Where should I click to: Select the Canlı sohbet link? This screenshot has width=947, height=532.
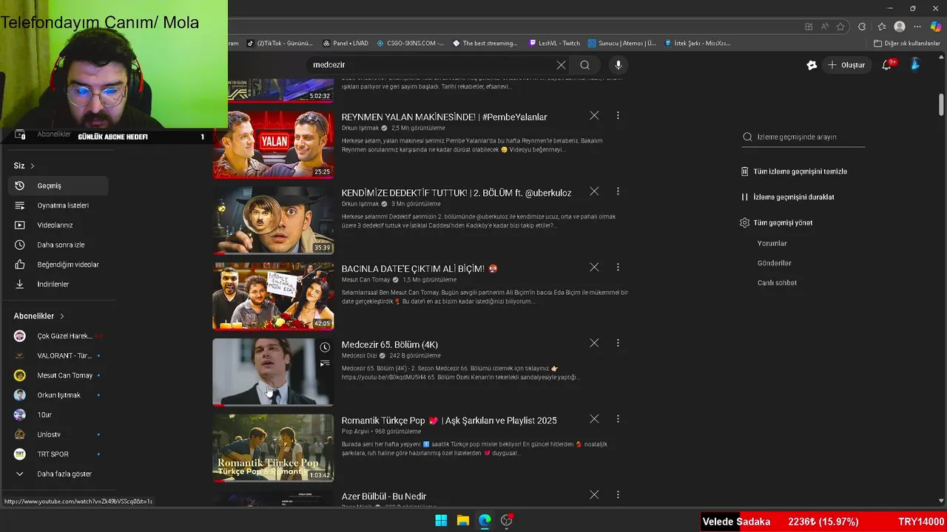[777, 283]
